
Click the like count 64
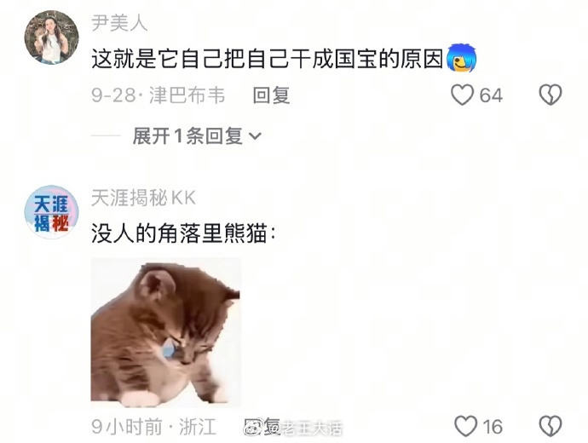(x=491, y=95)
